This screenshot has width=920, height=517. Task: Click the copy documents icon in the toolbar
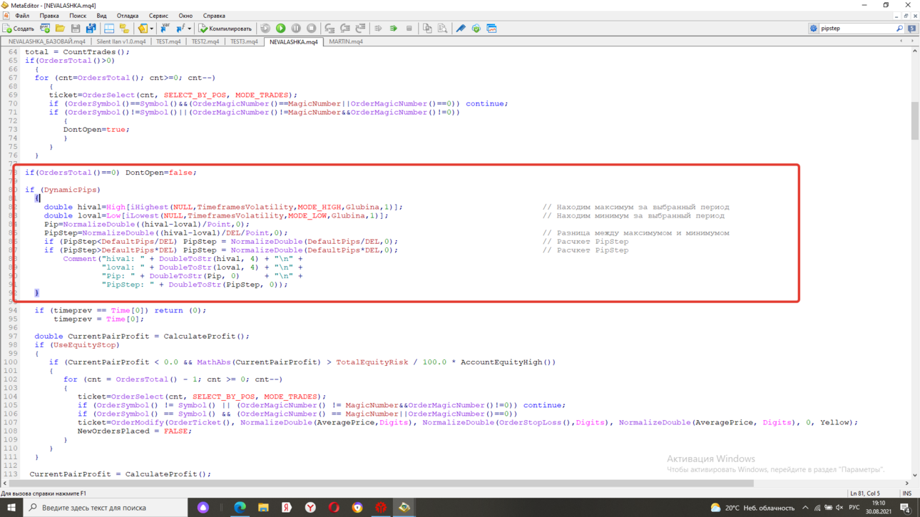pos(427,29)
